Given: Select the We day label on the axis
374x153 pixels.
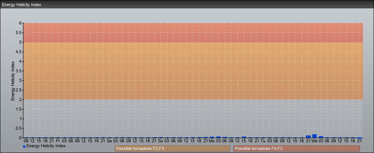Looking at the screenshot, I should click(x=314, y=141).
